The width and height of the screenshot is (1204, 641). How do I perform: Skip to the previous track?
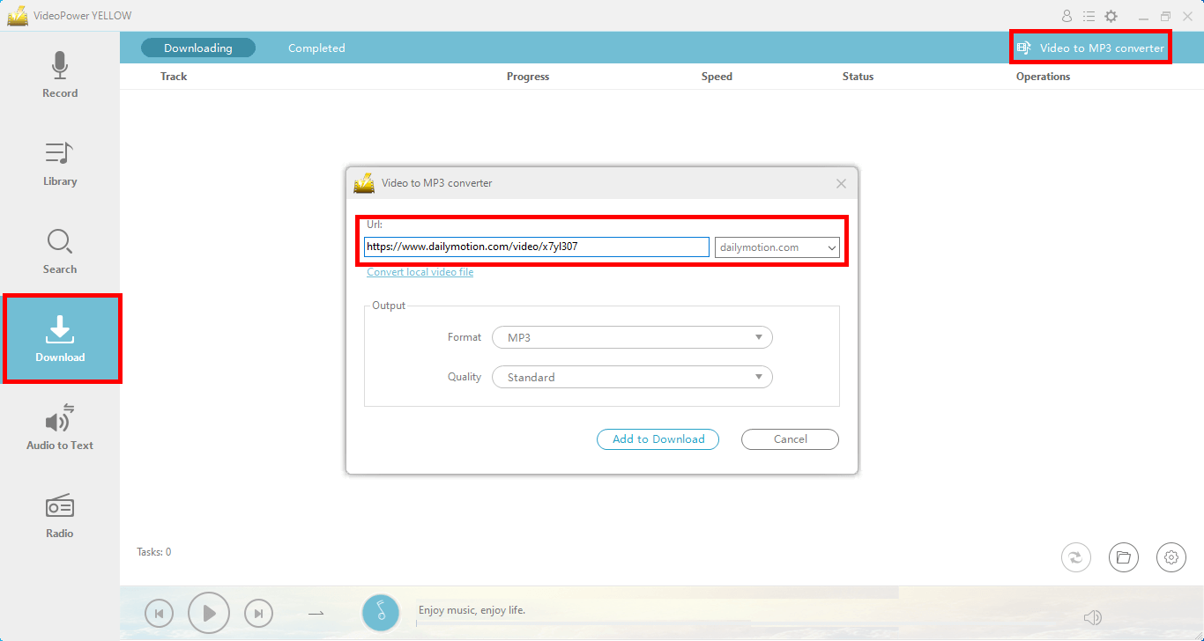click(x=159, y=614)
